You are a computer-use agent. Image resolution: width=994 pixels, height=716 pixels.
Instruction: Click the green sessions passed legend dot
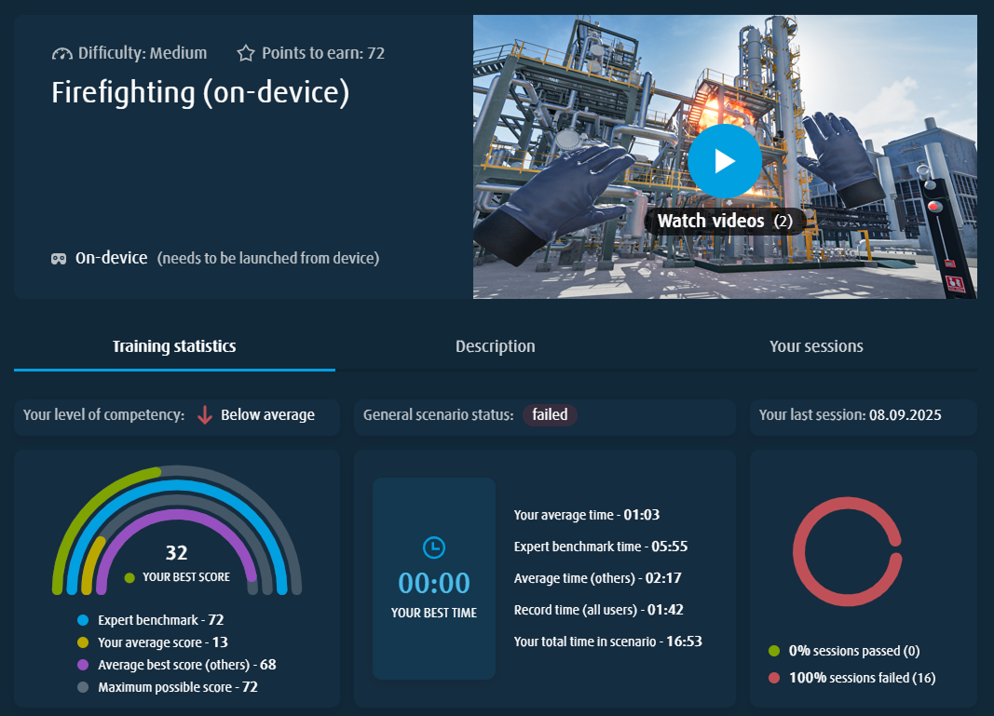click(774, 651)
